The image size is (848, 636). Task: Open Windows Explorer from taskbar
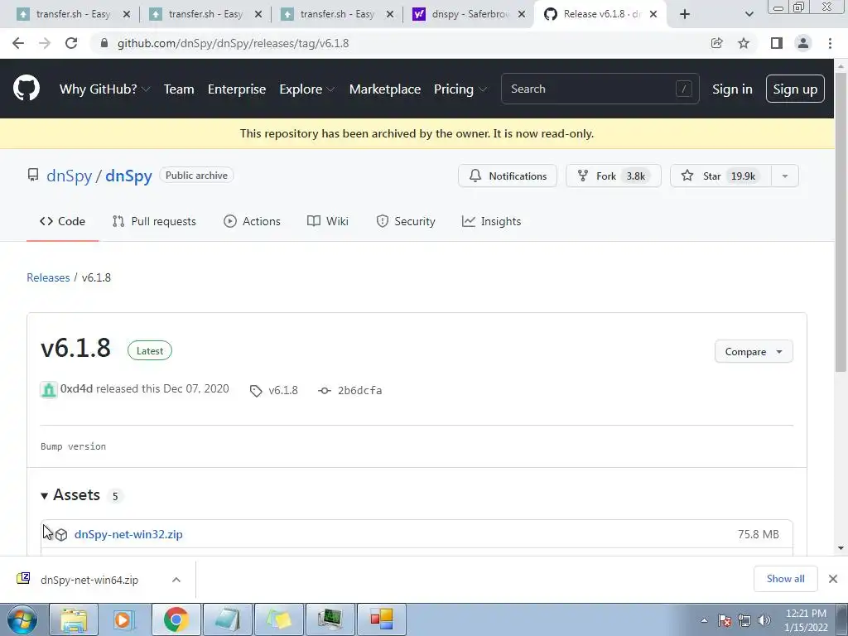click(x=74, y=619)
